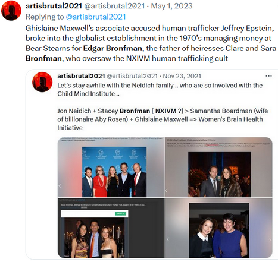This screenshot has width=278, height=262.
Task: Open the quoted tweet's artisbrutal2021 display name
Action: pyautogui.click(x=81, y=76)
